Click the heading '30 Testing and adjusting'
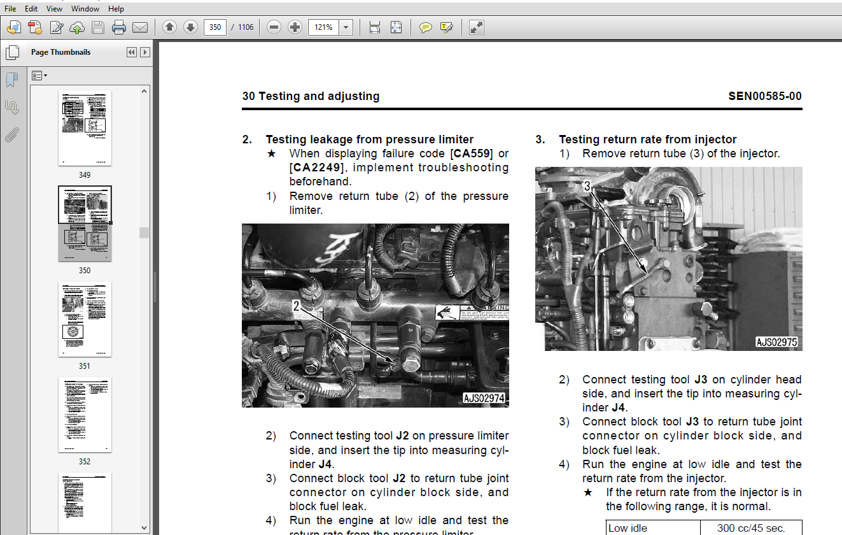 pyautogui.click(x=311, y=96)
